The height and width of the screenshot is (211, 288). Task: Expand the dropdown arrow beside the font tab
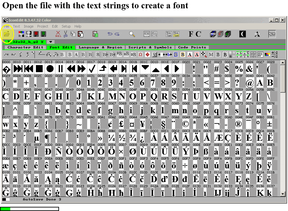(50, 42)
